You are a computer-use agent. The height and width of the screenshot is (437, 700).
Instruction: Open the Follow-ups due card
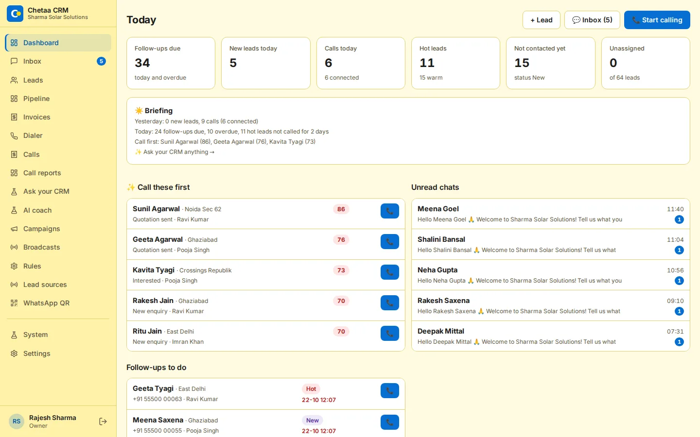pyautogui.click(x=171, y=63)
